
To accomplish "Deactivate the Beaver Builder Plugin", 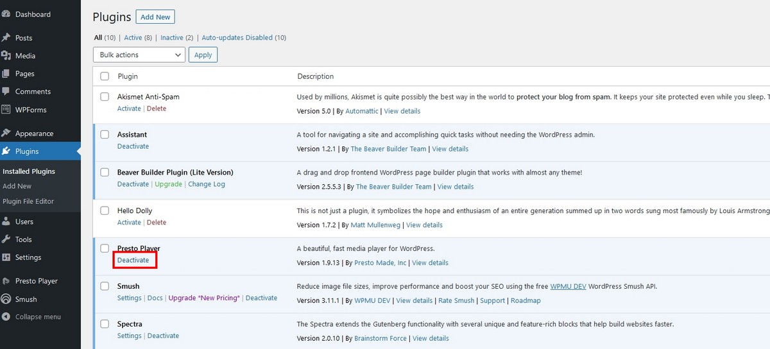I will (133, 184).
